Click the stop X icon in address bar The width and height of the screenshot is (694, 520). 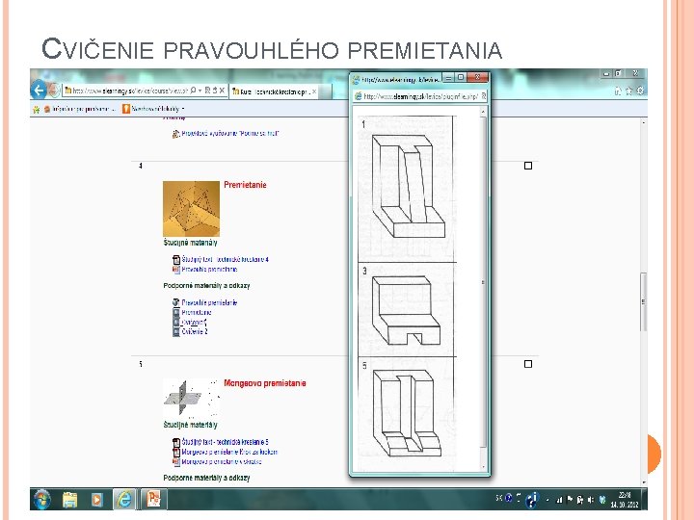coord(223,91)
